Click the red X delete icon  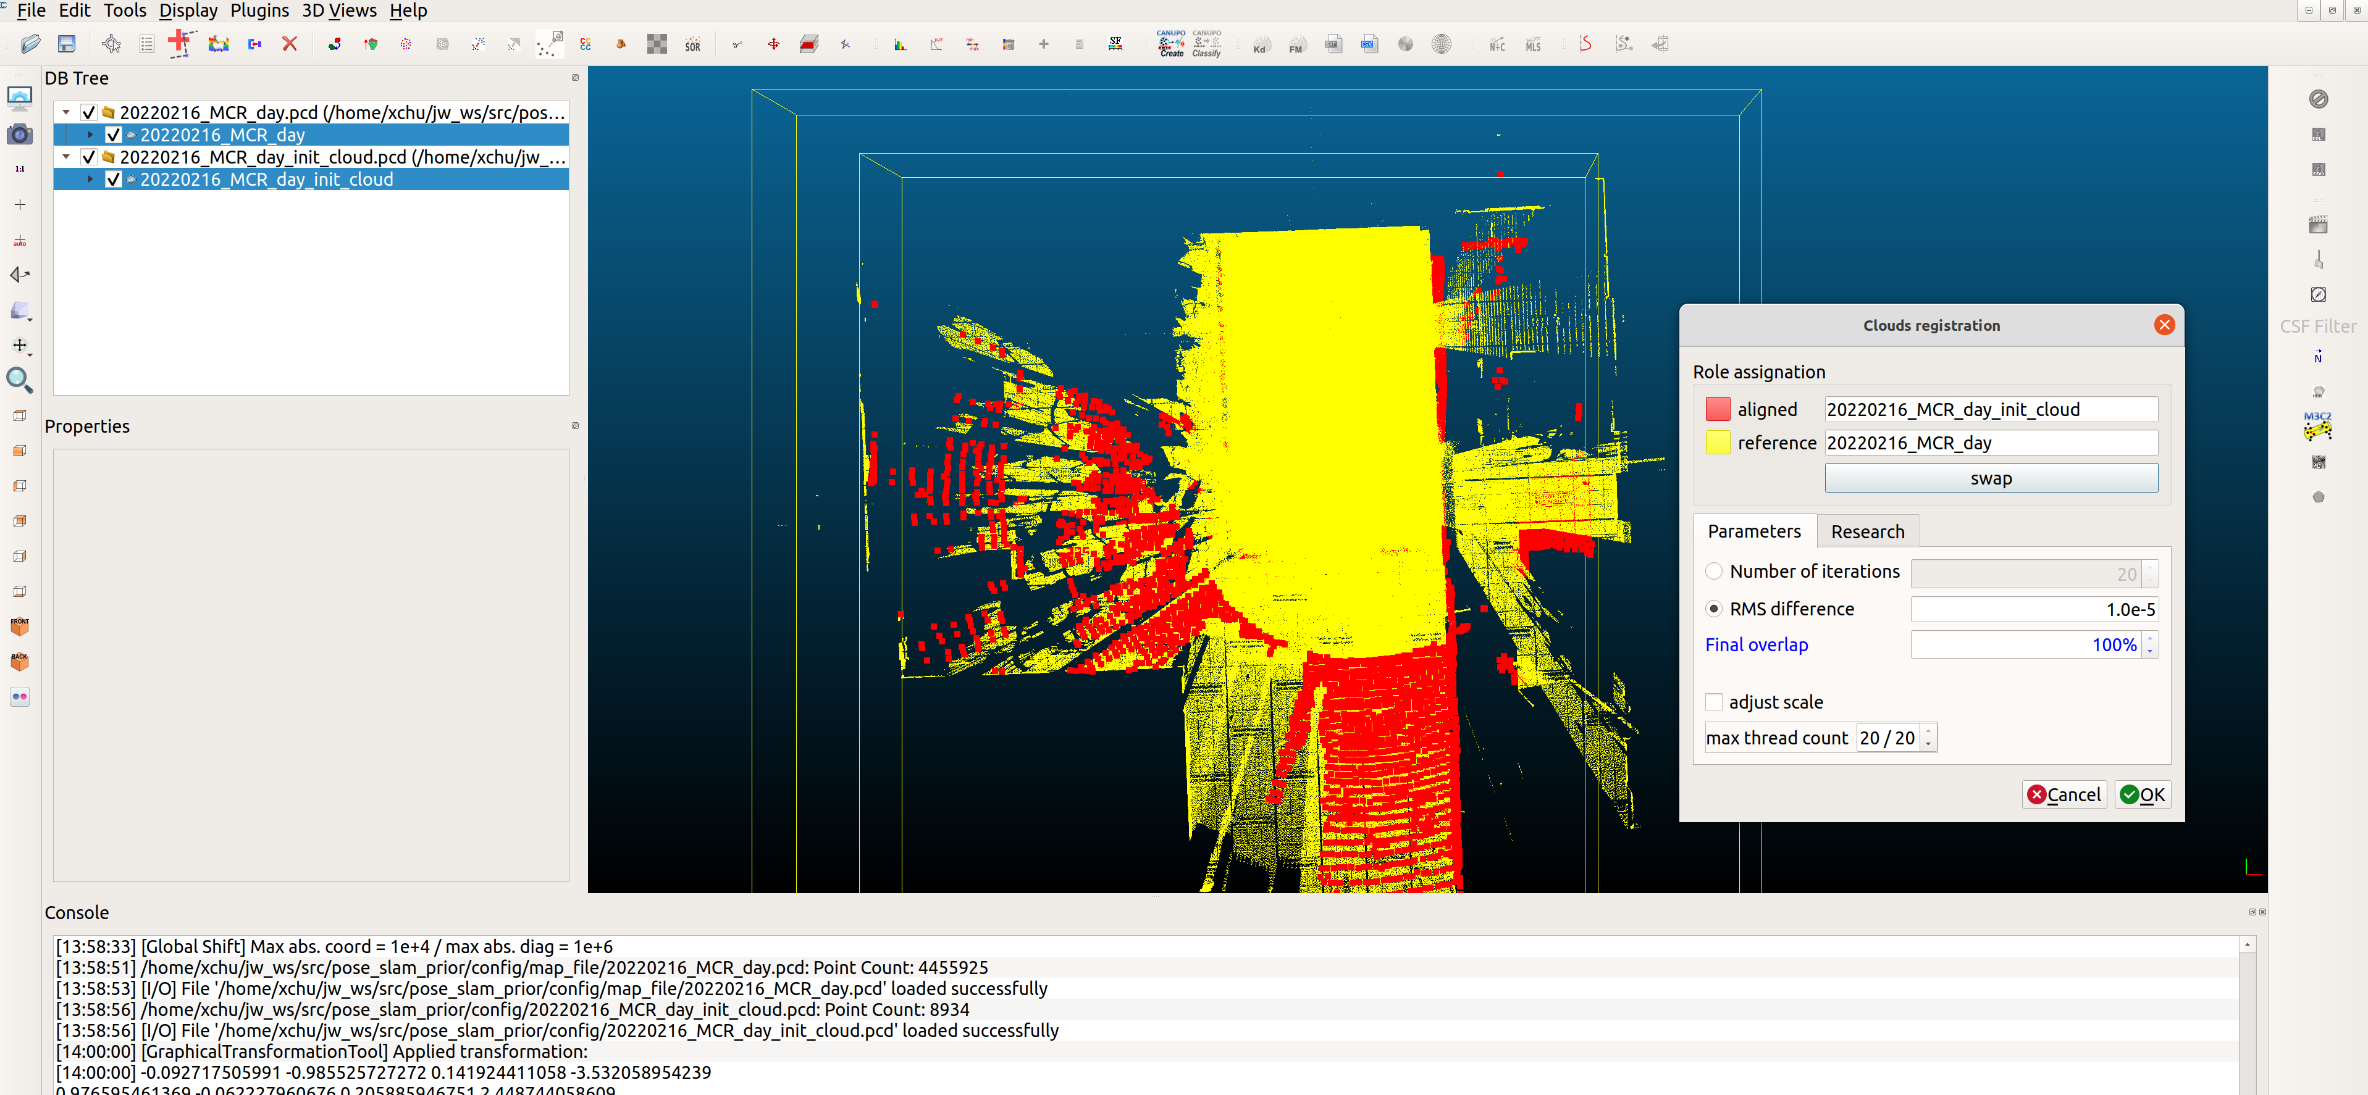click(x=290, y=44)
